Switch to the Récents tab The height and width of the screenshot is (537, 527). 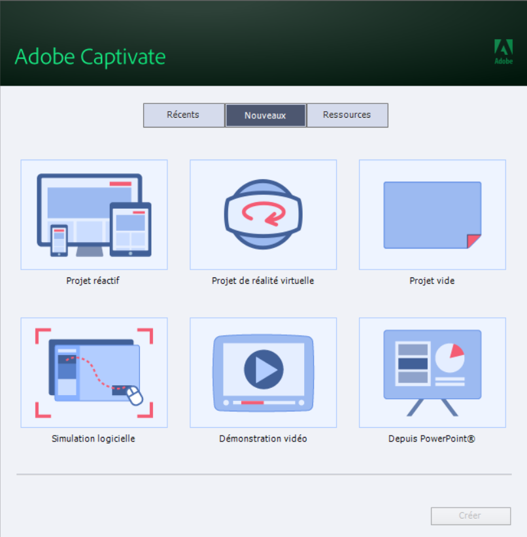[183, 115]
